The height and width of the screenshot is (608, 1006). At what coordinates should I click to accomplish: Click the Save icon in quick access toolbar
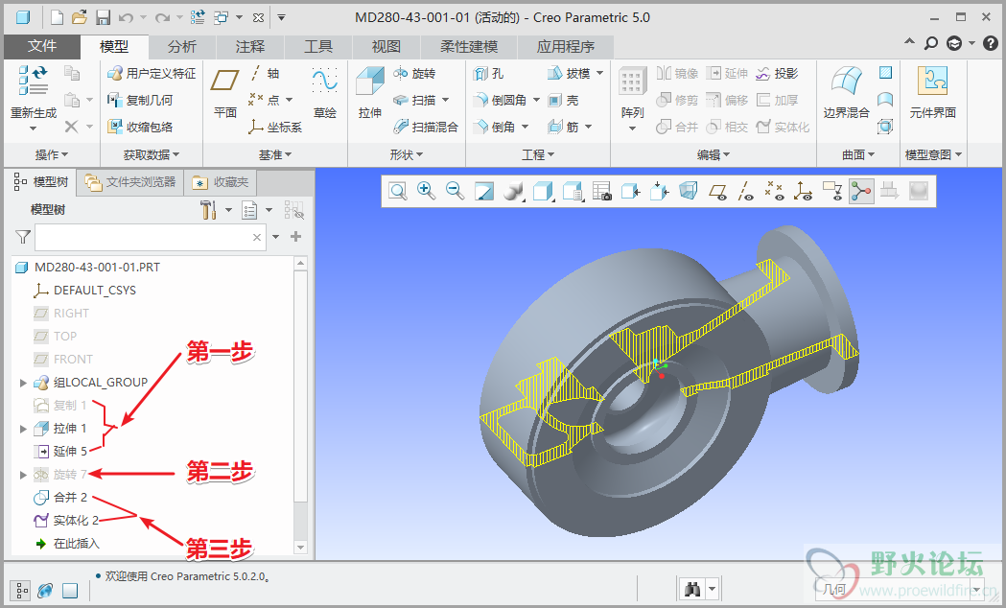(103, 18)
